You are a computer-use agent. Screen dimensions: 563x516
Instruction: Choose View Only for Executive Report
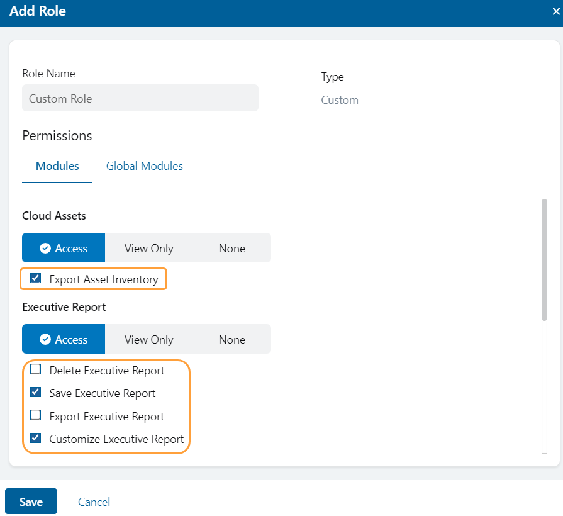pyautogui.click(x=148, y=339)
